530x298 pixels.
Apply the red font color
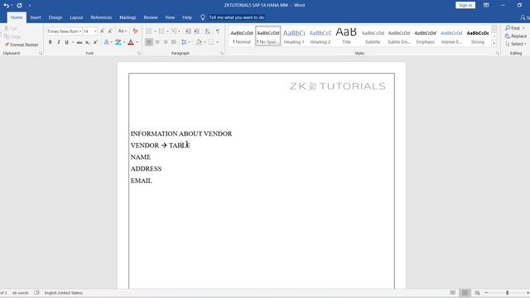coord(131,42)
